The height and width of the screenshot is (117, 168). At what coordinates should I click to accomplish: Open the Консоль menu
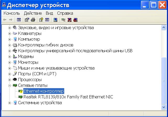pos(12,13)
